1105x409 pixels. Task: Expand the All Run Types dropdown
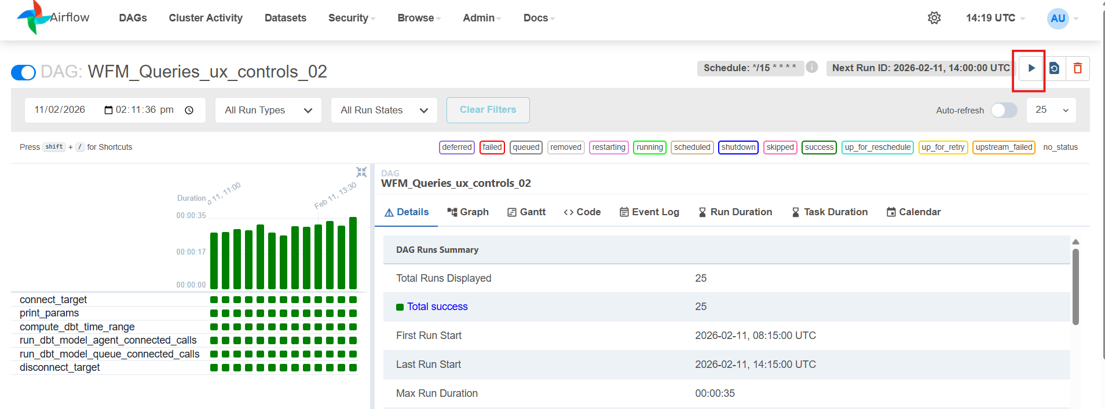point(268,110)
